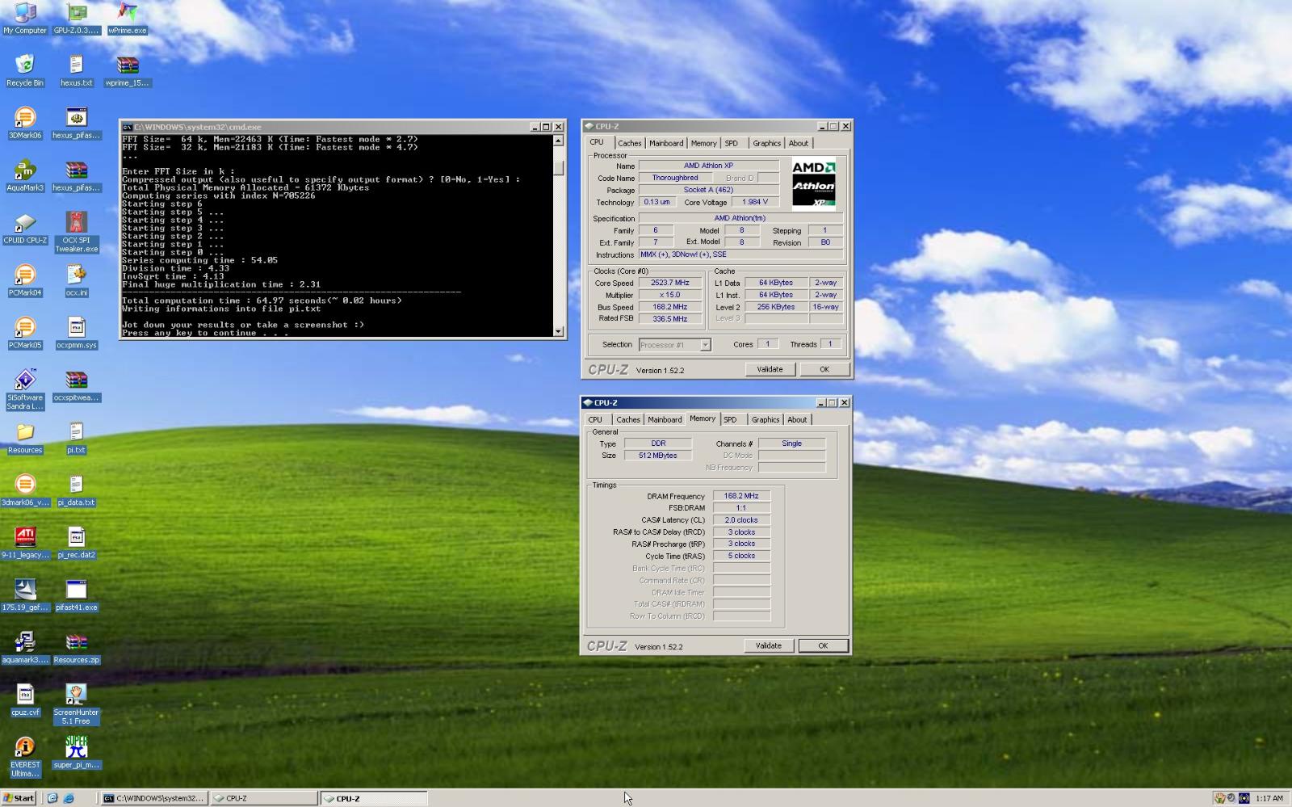Open the Resources folder icon

coord(25,439)
